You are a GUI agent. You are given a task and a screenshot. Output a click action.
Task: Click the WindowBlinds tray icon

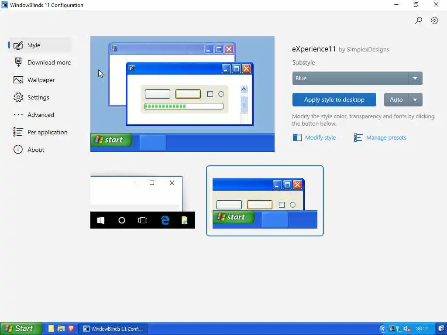[392, 329]
